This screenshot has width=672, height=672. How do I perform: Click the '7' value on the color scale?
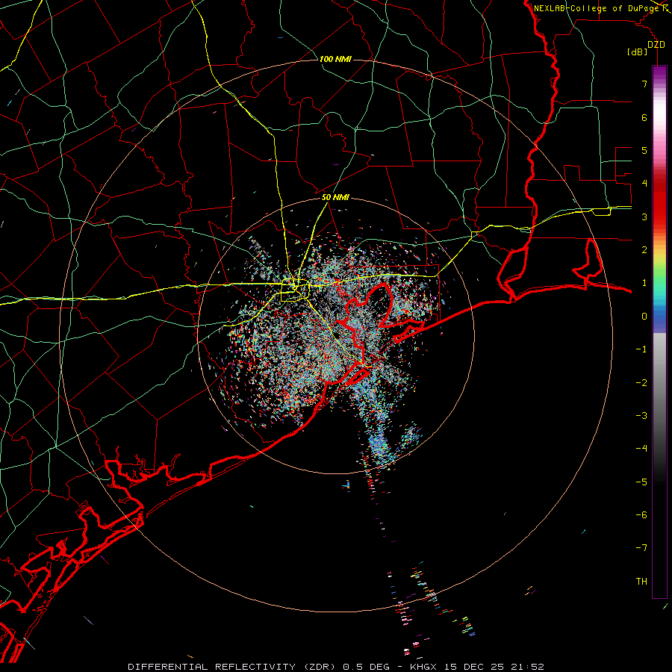pos(644,84)
